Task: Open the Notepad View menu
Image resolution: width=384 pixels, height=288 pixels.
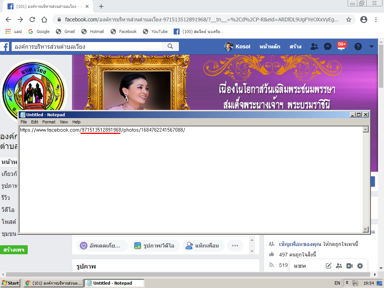Action: [64, 122]
